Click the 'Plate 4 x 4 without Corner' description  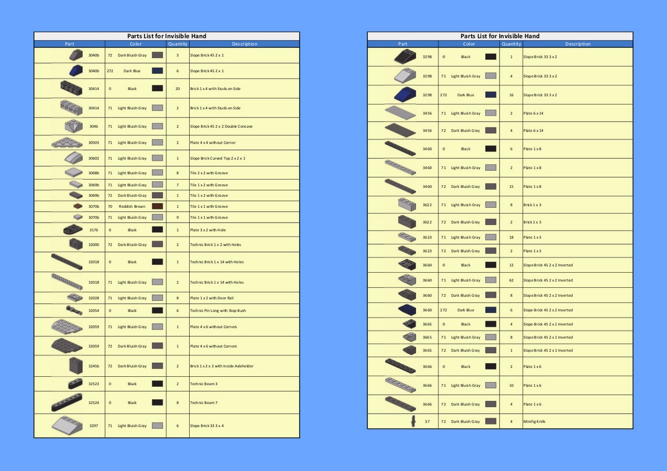point(213,143)
